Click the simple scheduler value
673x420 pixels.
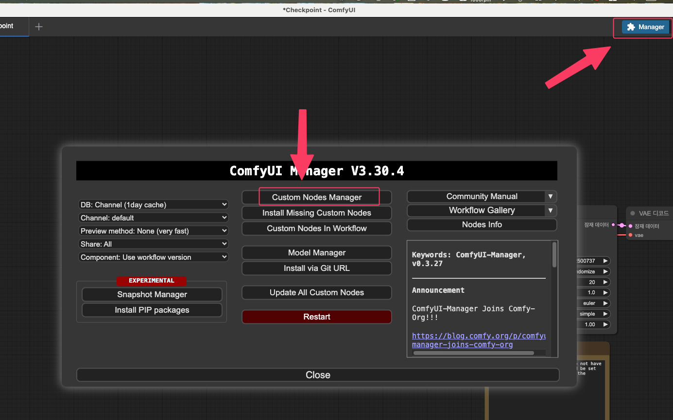click(x=587, y=314)
